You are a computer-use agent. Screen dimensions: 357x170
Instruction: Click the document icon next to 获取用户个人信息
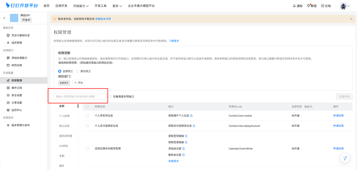coord(191,116)
